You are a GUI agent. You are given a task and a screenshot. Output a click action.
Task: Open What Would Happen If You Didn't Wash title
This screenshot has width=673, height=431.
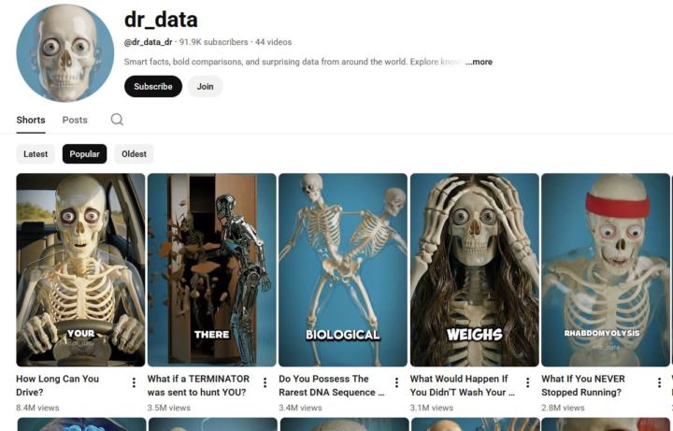(462, 385)
